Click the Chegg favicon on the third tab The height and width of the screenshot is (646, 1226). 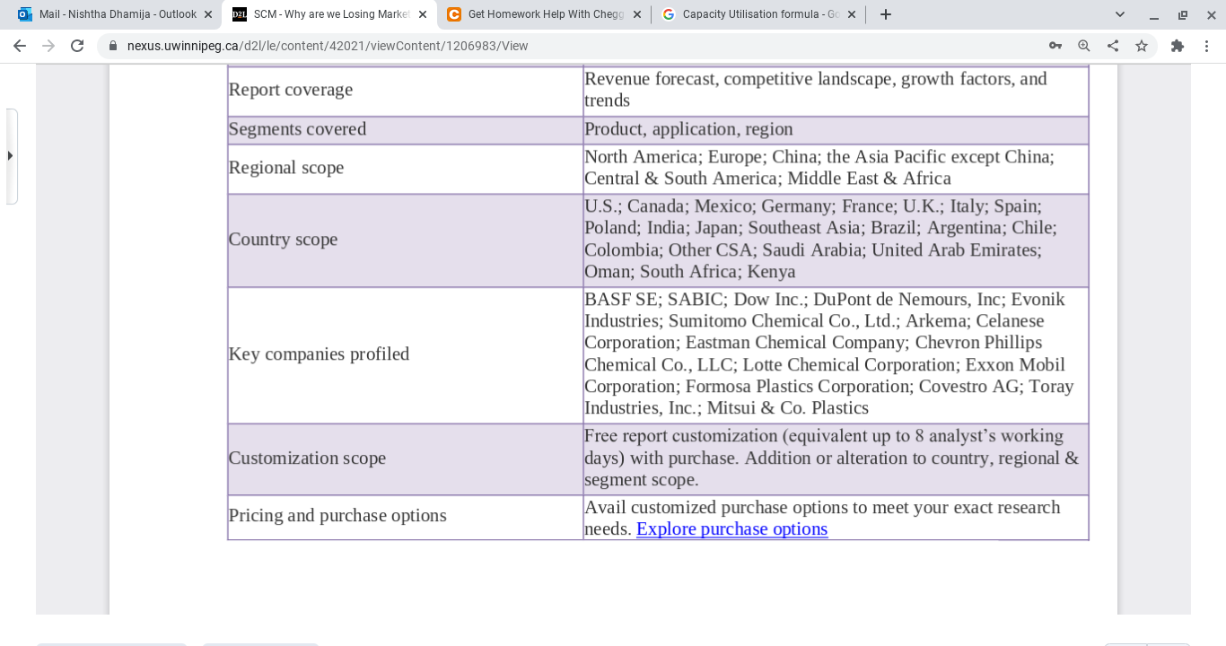pos(454,14)
